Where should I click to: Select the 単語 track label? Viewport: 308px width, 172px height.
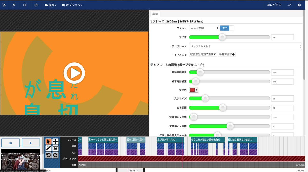point(74,146)
